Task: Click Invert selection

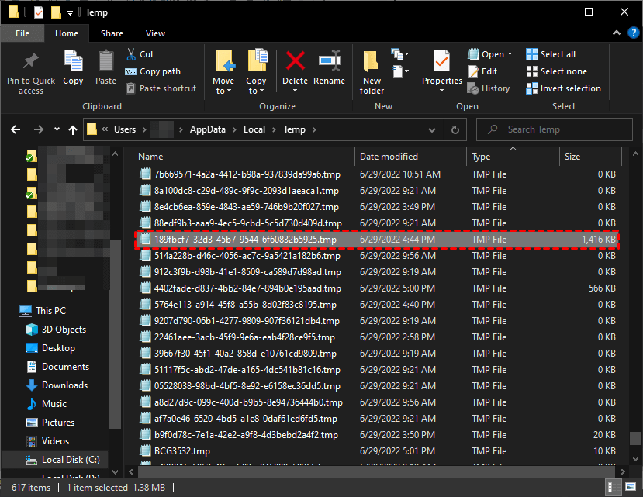Action: [563, 88]
